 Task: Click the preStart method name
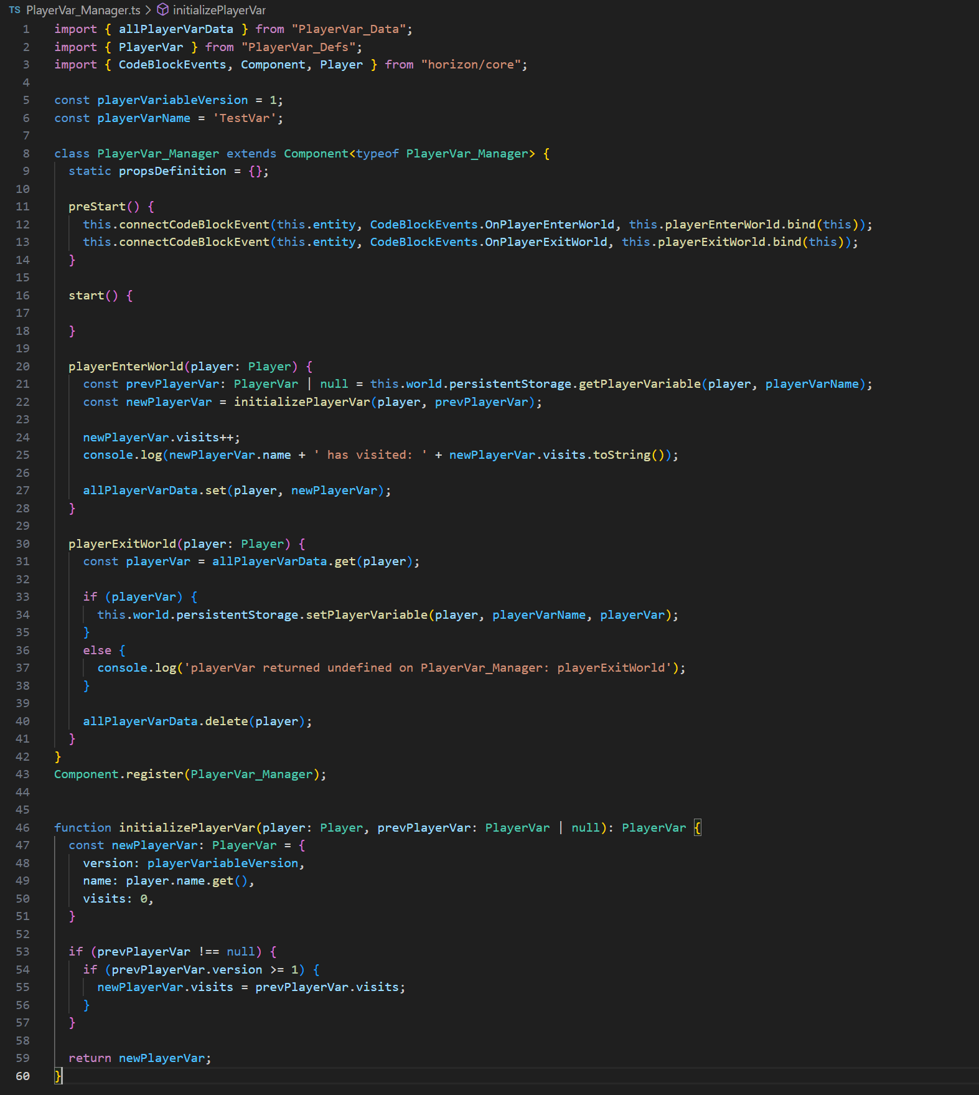pyautogui.click(x=97, y=207)
